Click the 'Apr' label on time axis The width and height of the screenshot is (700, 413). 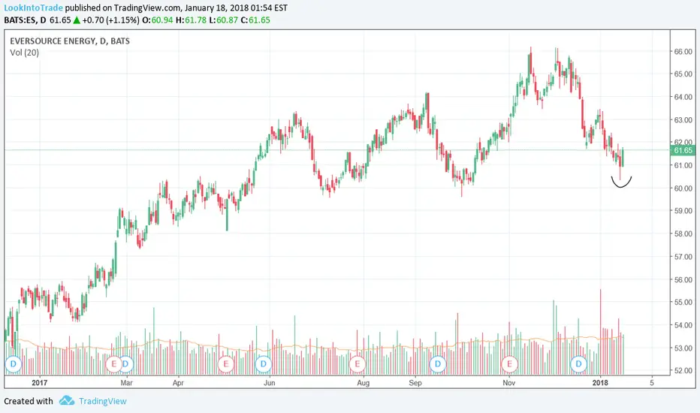tap(178, 383)
